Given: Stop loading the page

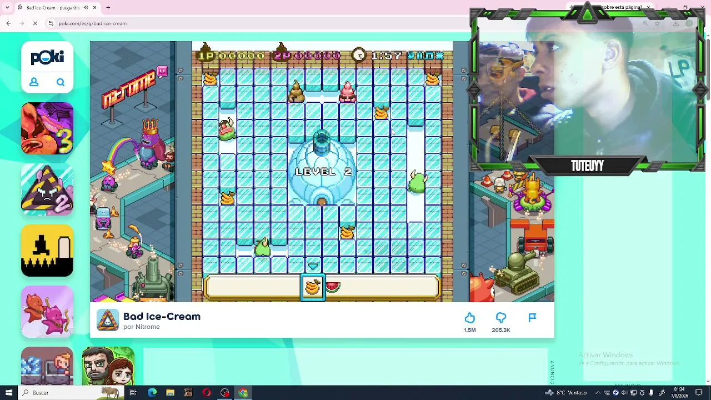Looking at the screenshot, I should (34, 23).
